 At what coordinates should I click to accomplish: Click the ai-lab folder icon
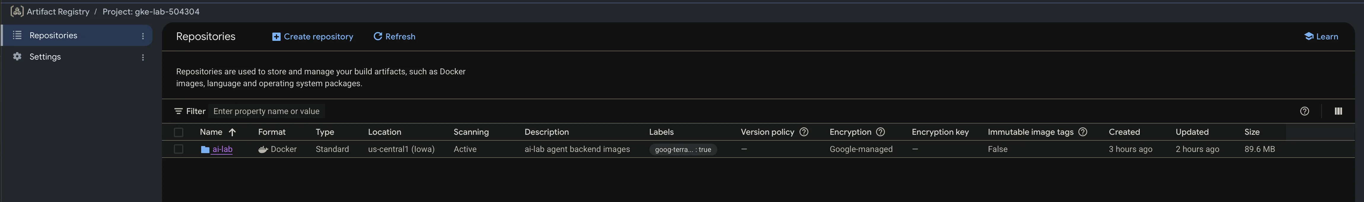pyautogui.click(x=205, y=150)
